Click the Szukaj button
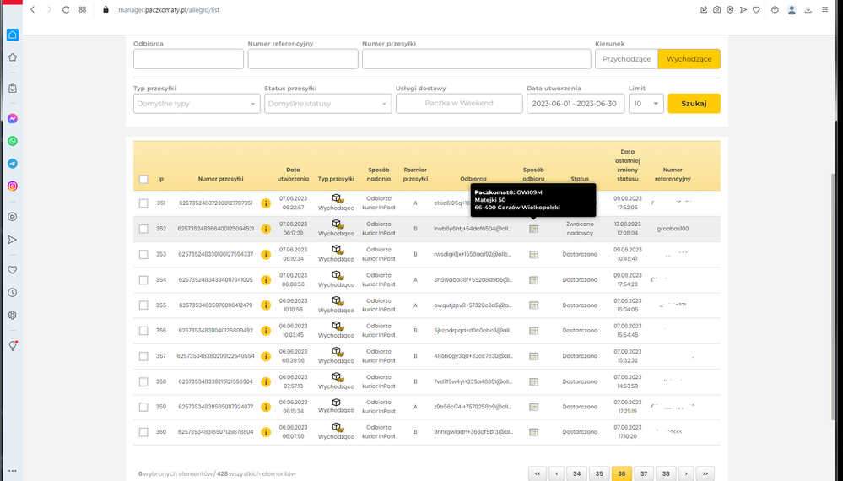The width and height of the screenshot is (843, 481). 694,104
